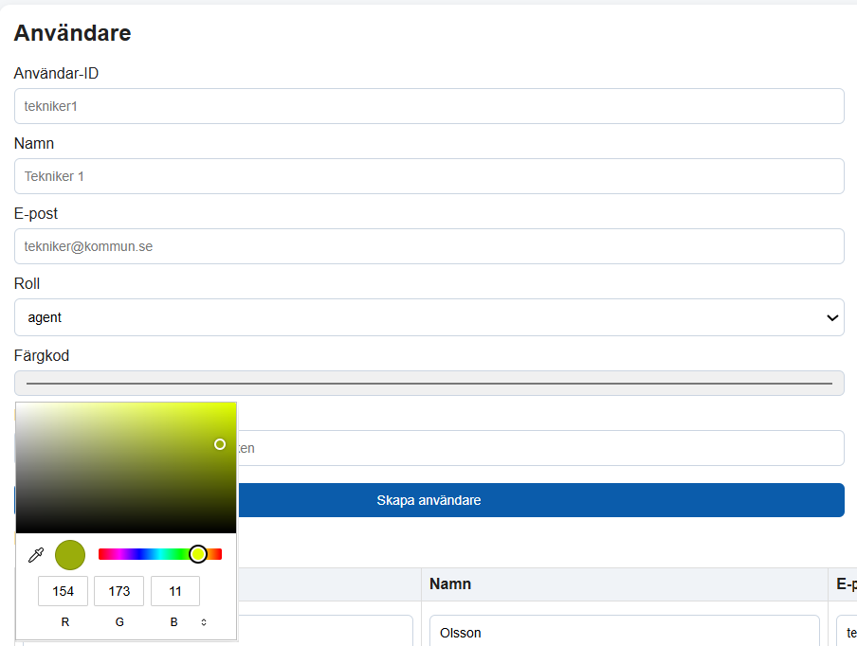The width and height of the screenshot is (857, 646).
Task: Toggle the color format switcher arrows
Action: click(x=203, y=622)
